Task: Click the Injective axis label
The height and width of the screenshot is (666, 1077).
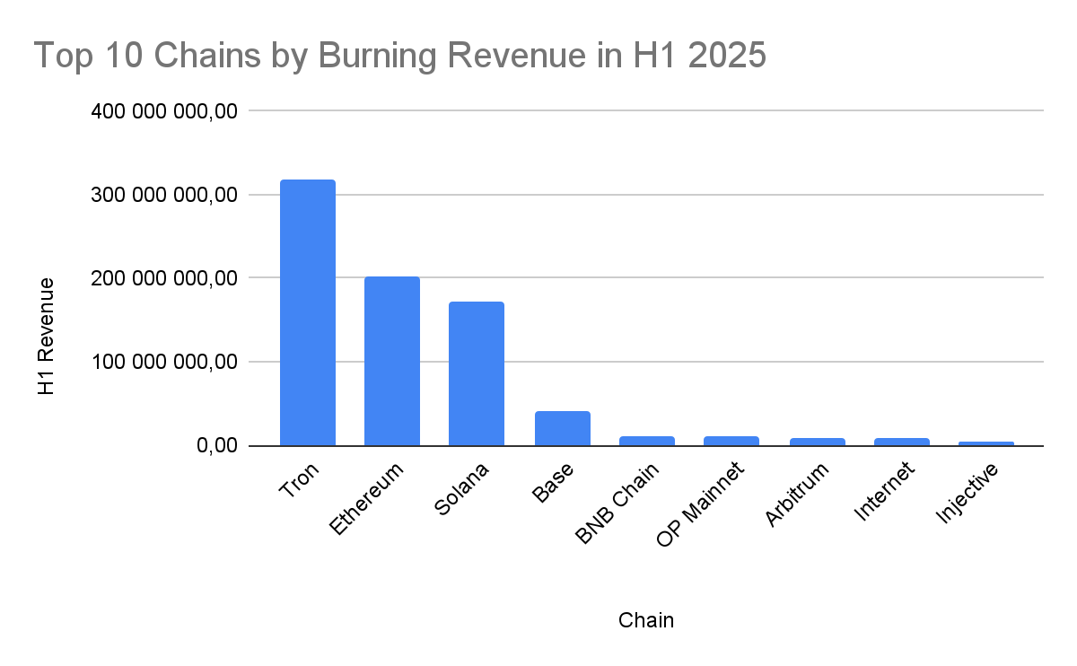Action: [x=966, y=494]
